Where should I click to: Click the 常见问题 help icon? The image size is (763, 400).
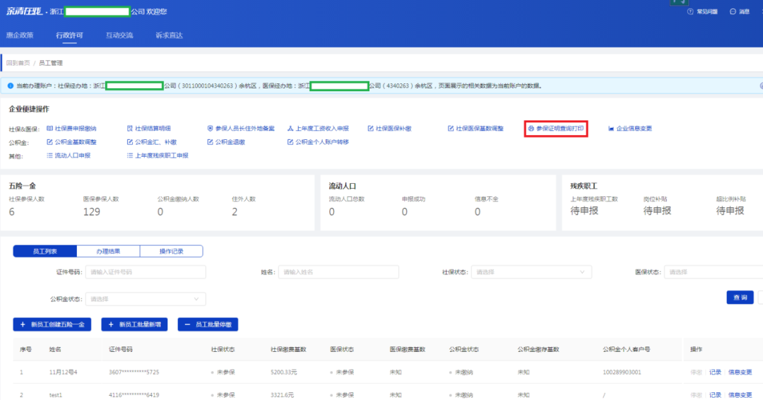690,12
